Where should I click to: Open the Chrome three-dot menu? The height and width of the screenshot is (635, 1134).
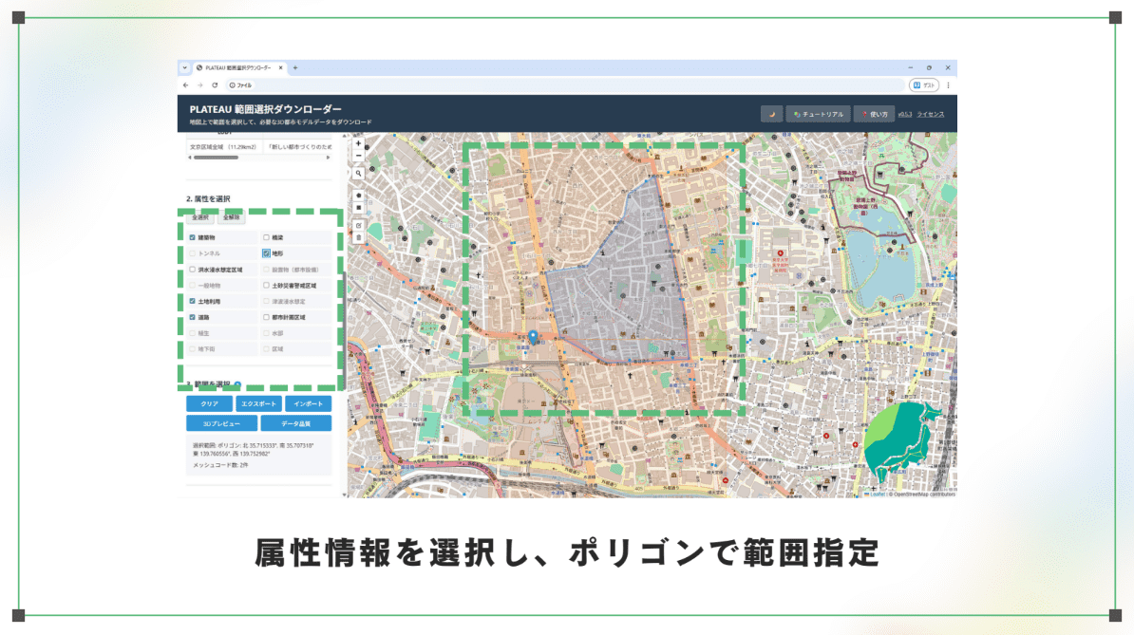tap(947, 84)
